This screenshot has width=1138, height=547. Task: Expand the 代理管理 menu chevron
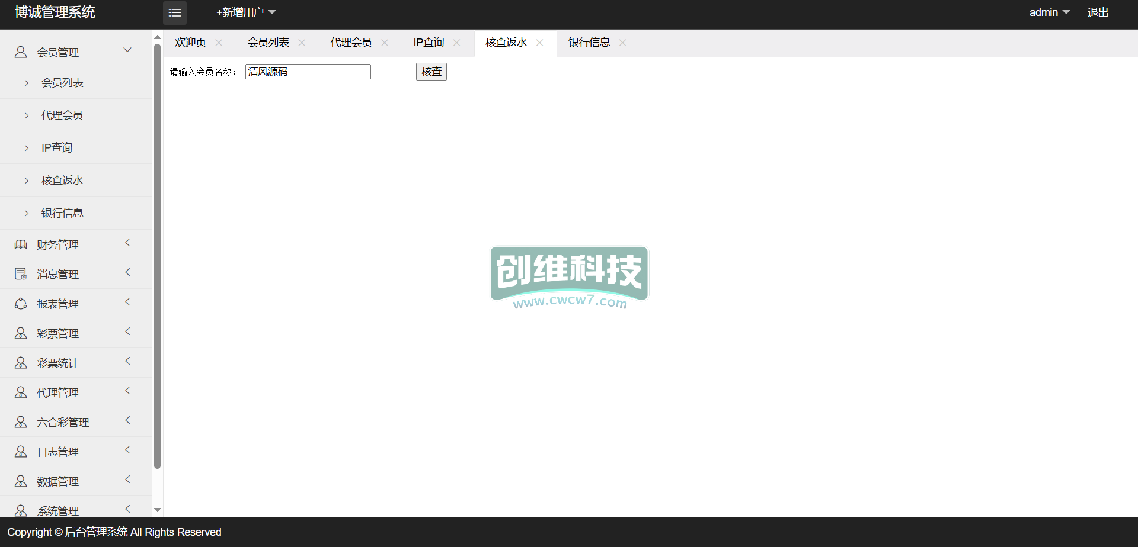[x=127, y=391]
